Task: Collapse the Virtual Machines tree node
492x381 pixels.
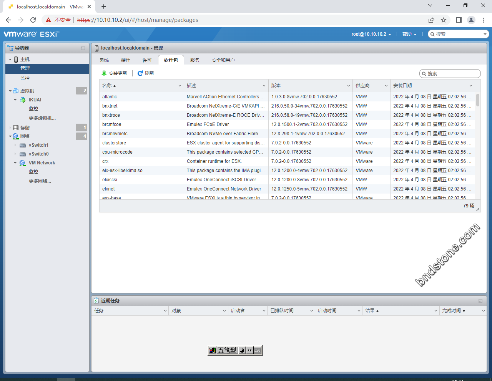Action: (x=10, y=91)
